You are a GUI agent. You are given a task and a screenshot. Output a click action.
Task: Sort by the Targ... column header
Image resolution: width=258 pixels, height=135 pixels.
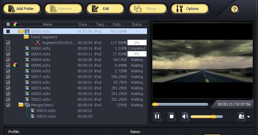click(102, 24)
